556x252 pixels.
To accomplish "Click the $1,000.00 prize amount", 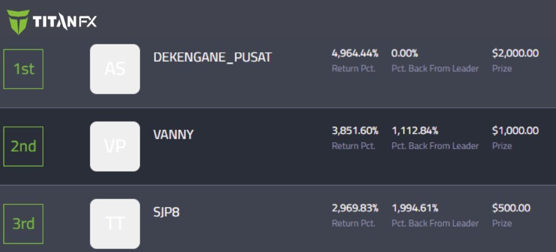I will pyautogui.click(x=515, y=131).
